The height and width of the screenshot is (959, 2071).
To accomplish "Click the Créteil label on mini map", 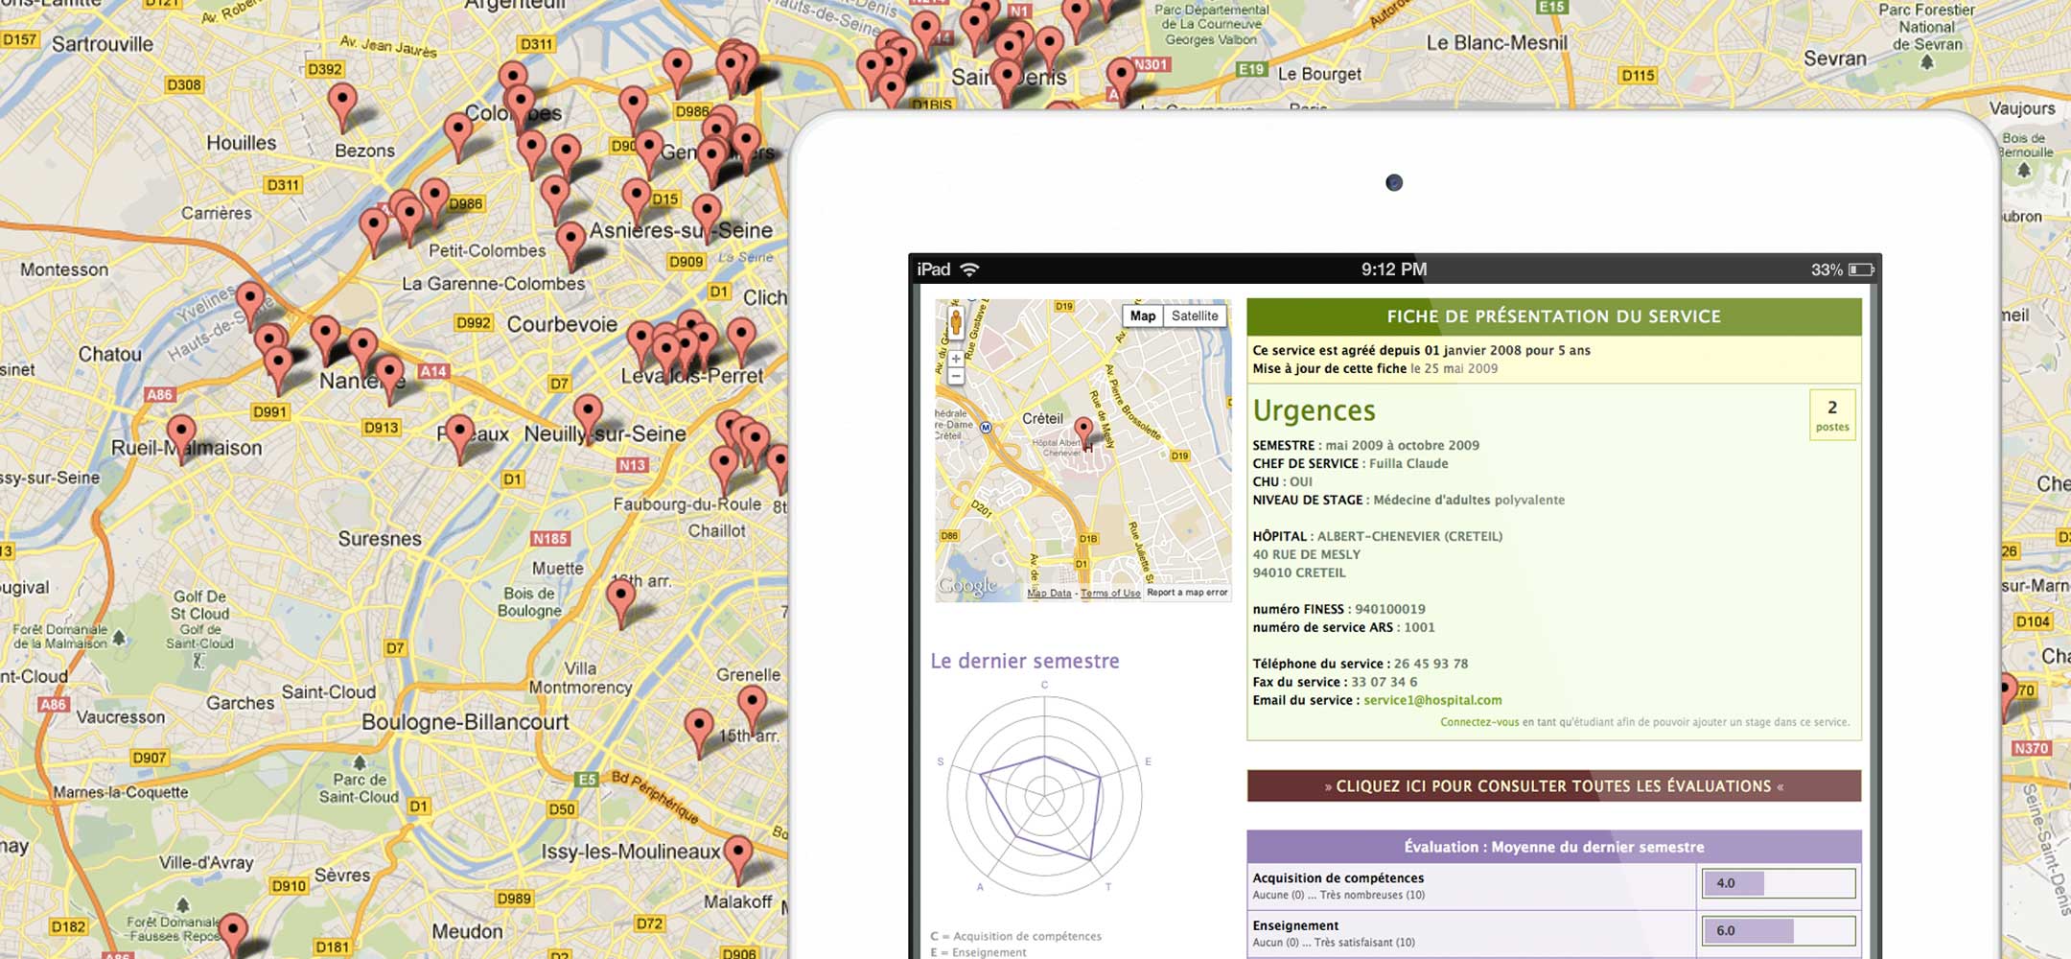I will point(1042,418).
